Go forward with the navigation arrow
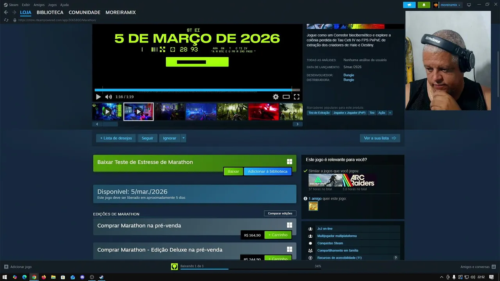The width and height of the screenshot is (500, 281). click(x=14, y=12)
